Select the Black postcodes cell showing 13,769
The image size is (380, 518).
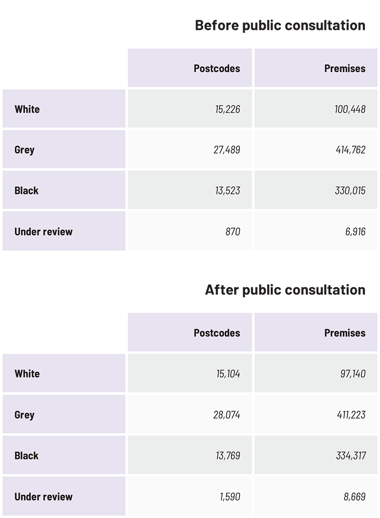click(227, 456)
